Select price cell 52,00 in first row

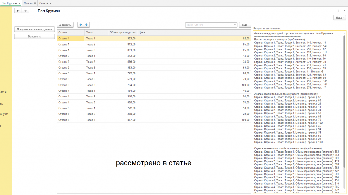tap(194, 38)
